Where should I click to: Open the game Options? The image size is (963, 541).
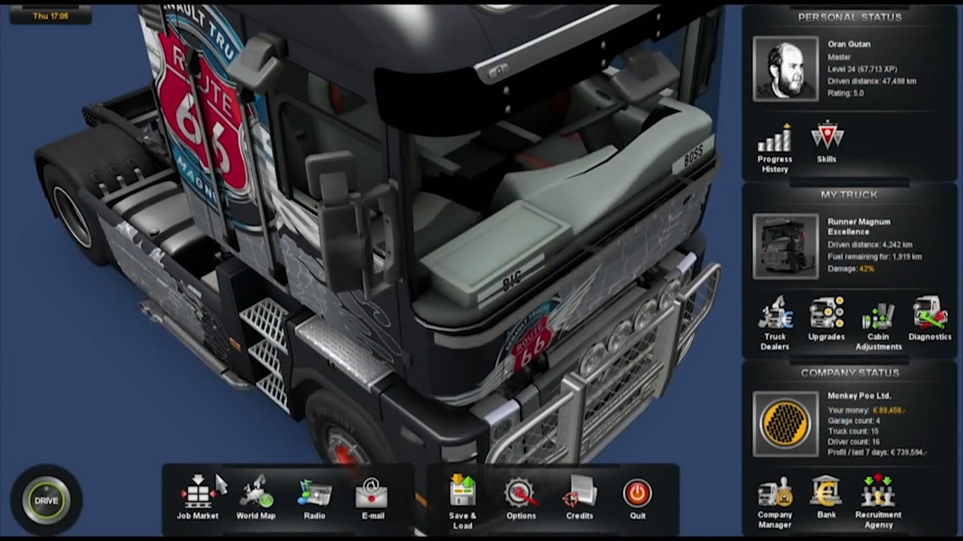click(x=521, y=497)
